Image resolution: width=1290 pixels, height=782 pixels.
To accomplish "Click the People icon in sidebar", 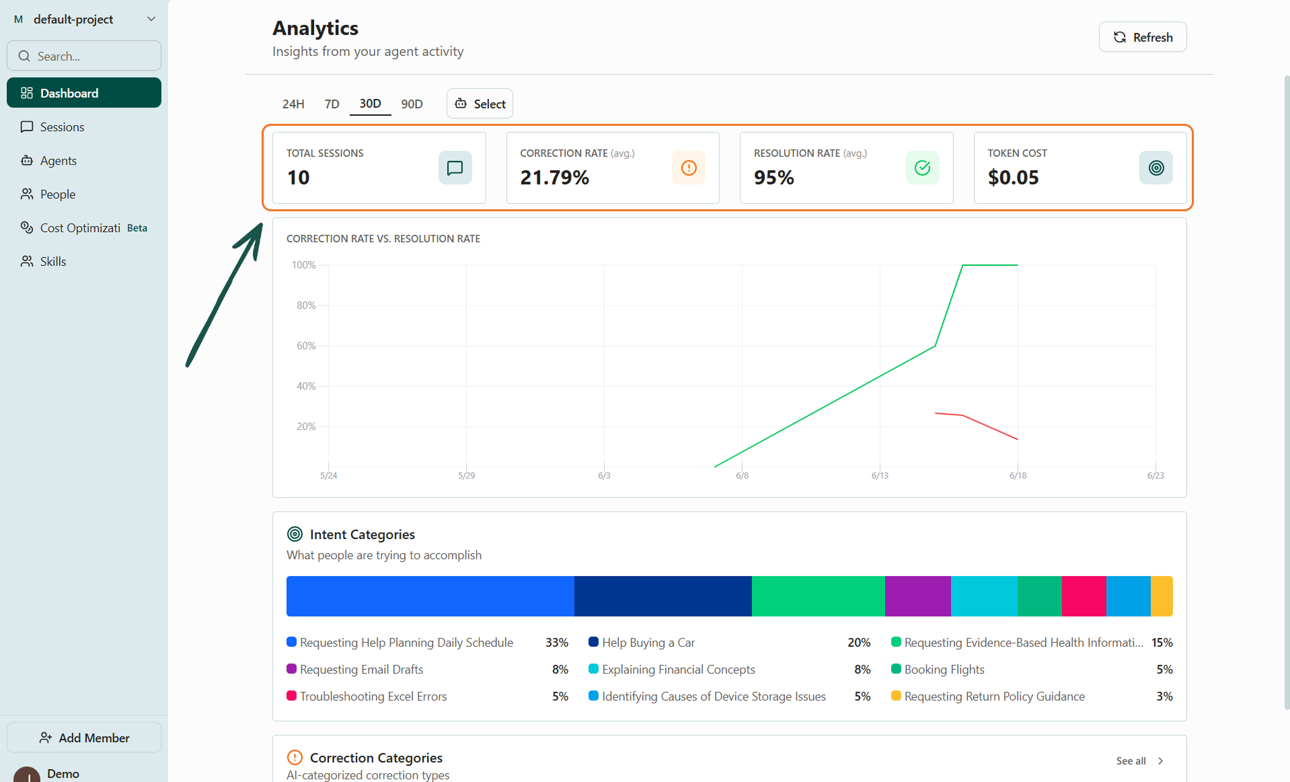I will pos(27,194).
